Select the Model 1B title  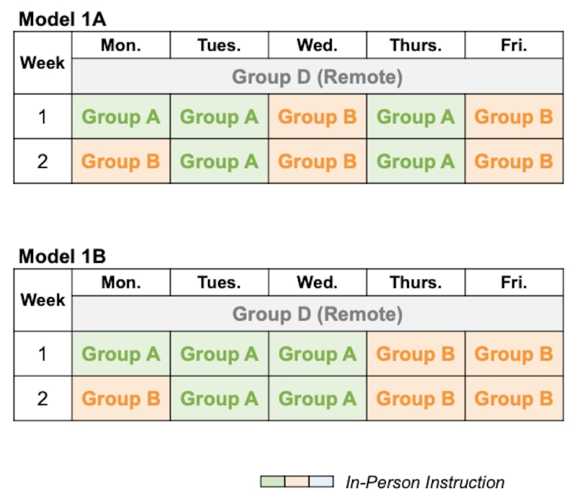[x=63, y=256]
